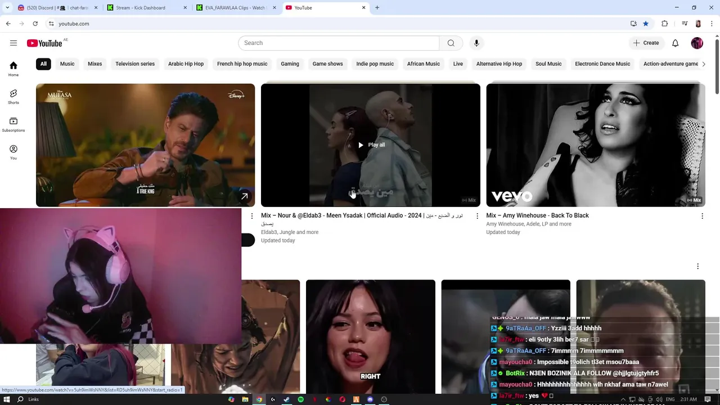Viewport: 720px width, 405px height.
Task: Open the media controls icon in the toolbar
Action: [685, 24]
